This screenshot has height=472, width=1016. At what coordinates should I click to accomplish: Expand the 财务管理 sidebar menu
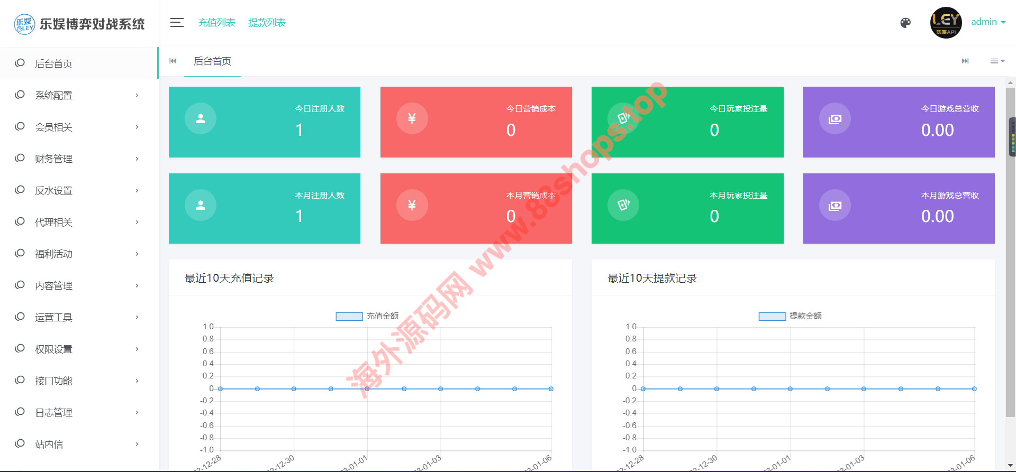coord(78,159)
